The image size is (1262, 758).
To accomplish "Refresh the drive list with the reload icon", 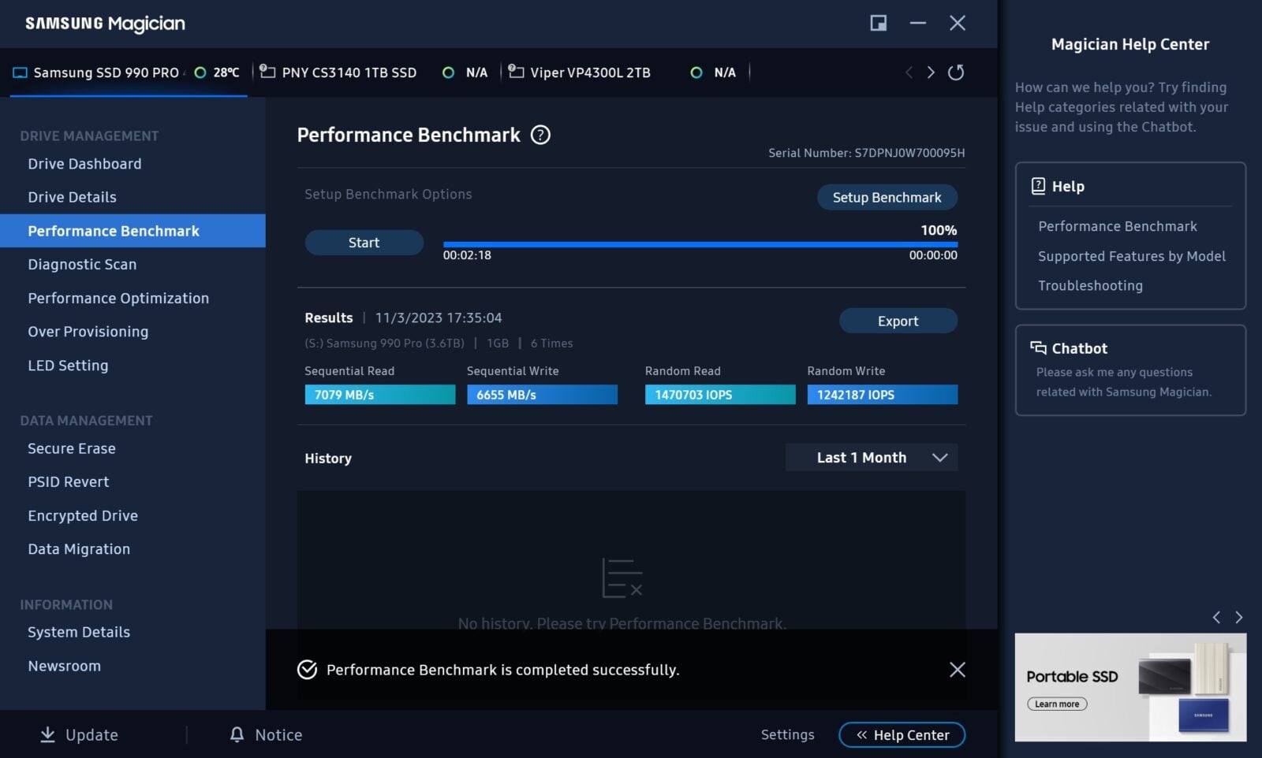I will point(956,72).
